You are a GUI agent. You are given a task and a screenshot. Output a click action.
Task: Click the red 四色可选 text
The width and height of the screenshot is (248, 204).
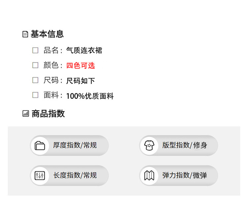pos(81,66)
